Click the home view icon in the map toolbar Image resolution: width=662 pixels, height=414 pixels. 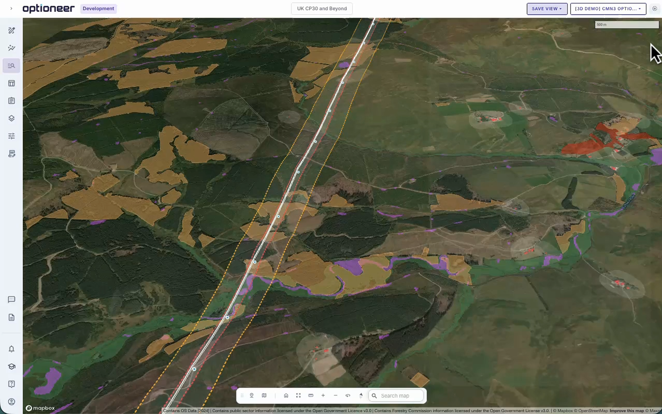(286, 395)
